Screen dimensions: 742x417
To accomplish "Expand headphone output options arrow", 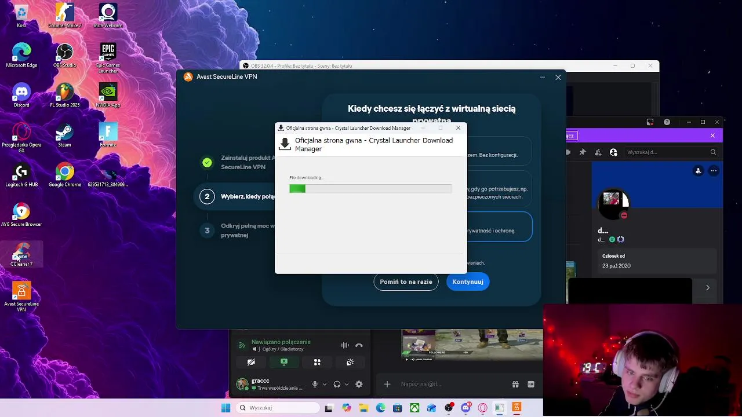I will [347, 384].
